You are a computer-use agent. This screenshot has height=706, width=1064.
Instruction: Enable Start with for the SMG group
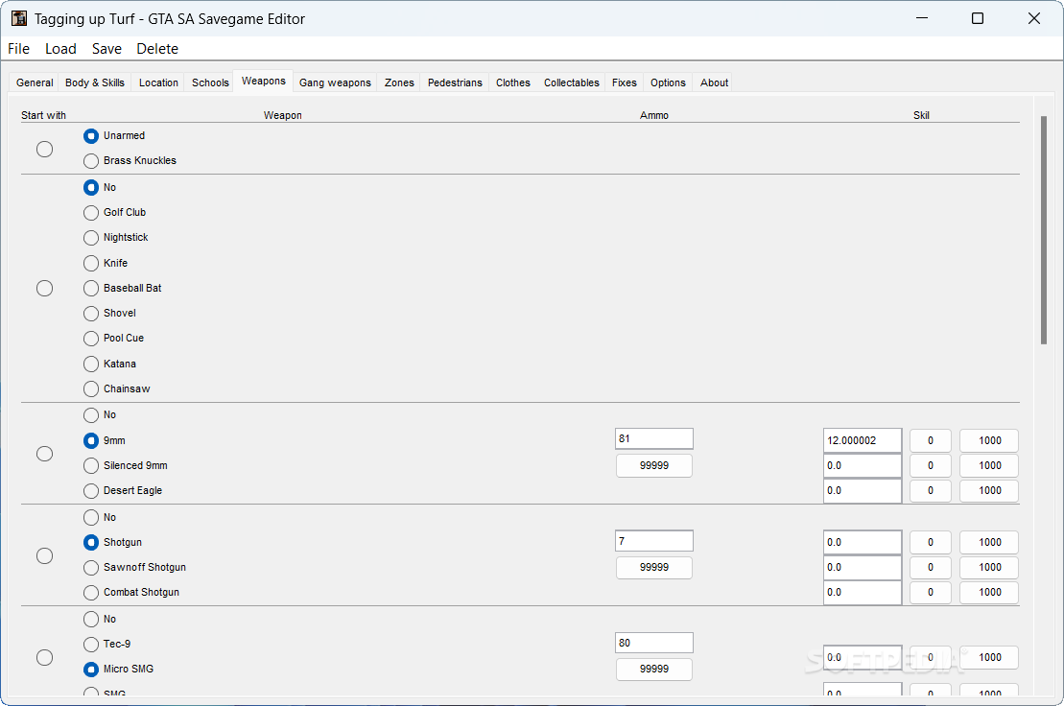[x=45, y=658]
